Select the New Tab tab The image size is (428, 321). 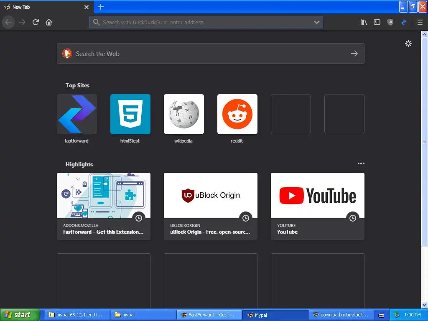(x=46, y=7)
